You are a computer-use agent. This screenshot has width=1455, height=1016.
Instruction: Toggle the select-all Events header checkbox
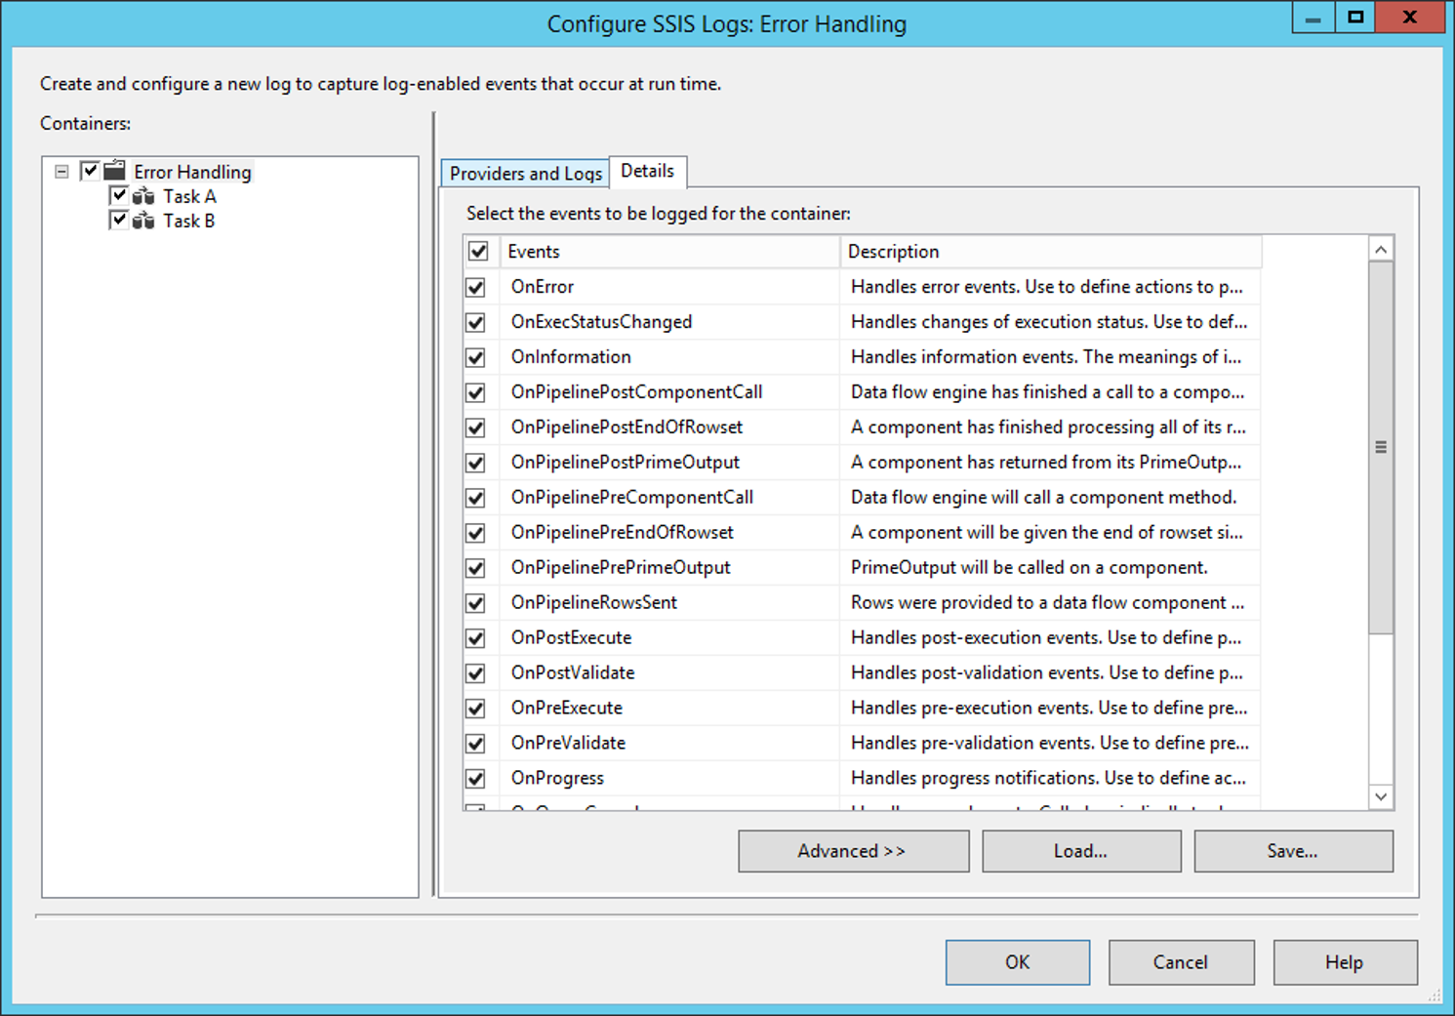click(478, 251)
